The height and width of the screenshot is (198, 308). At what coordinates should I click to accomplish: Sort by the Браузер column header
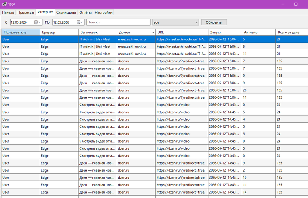pos(59,32)
